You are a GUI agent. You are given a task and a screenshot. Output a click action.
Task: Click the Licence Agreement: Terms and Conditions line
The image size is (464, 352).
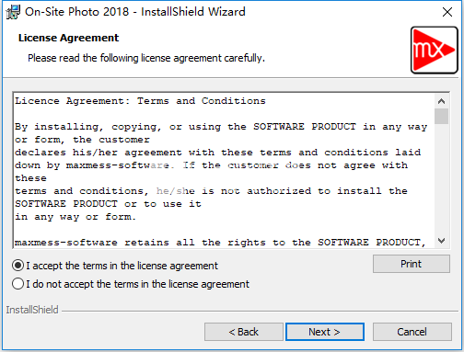(x=140, y=101)
